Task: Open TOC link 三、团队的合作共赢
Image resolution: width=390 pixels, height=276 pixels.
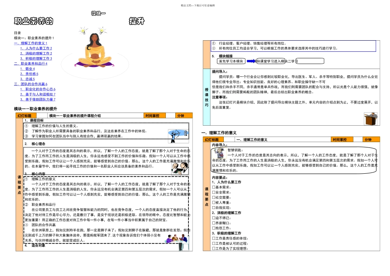Action: coord(30,84)
